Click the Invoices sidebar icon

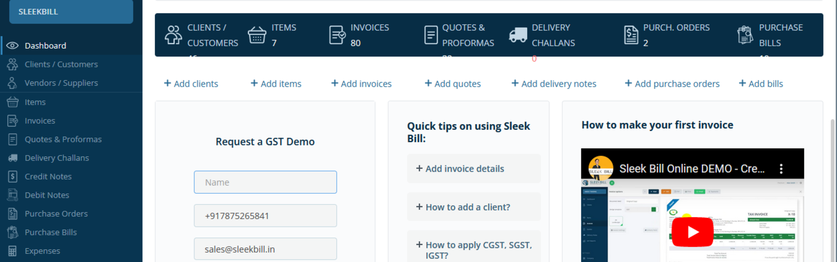pos(12,121)
